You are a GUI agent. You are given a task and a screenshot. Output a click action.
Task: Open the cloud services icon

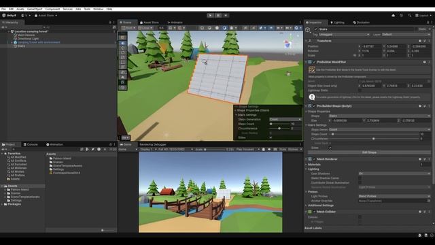click(393, 16)
